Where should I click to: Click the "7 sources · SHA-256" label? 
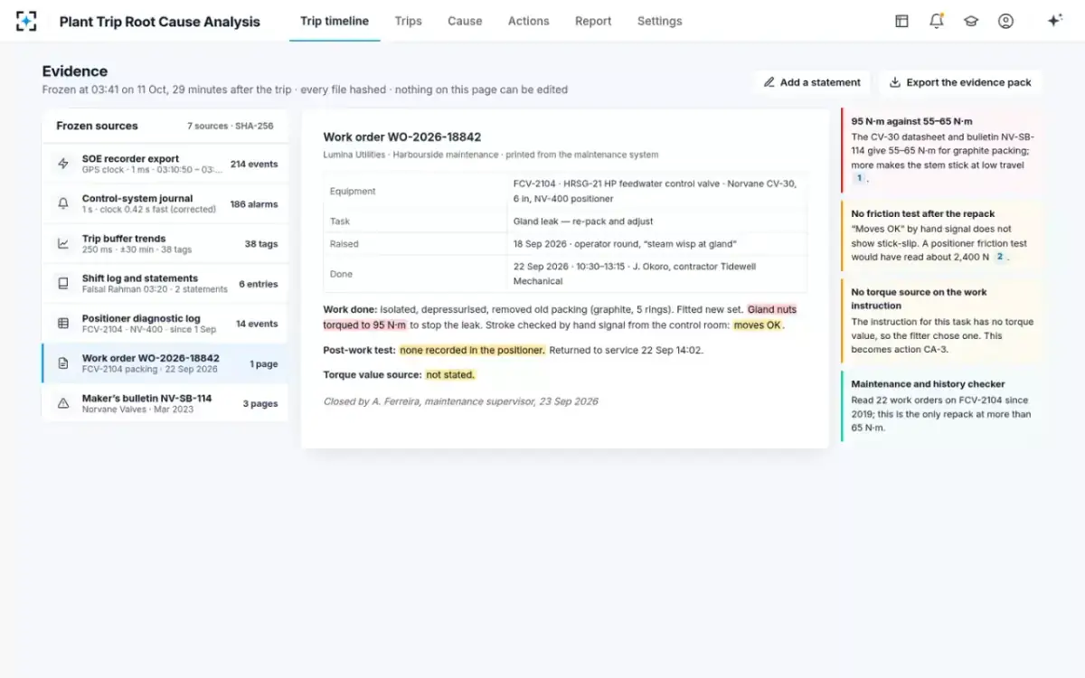click(x=230, y=127)
